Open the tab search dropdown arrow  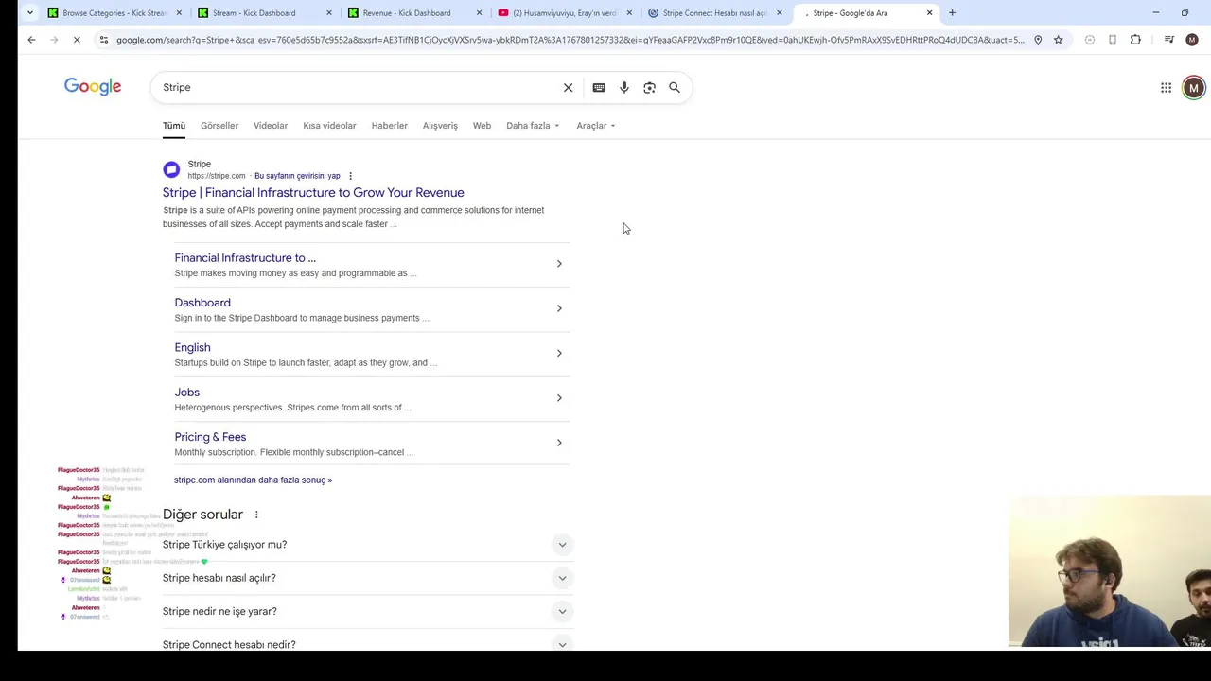[x=30, y=13]
